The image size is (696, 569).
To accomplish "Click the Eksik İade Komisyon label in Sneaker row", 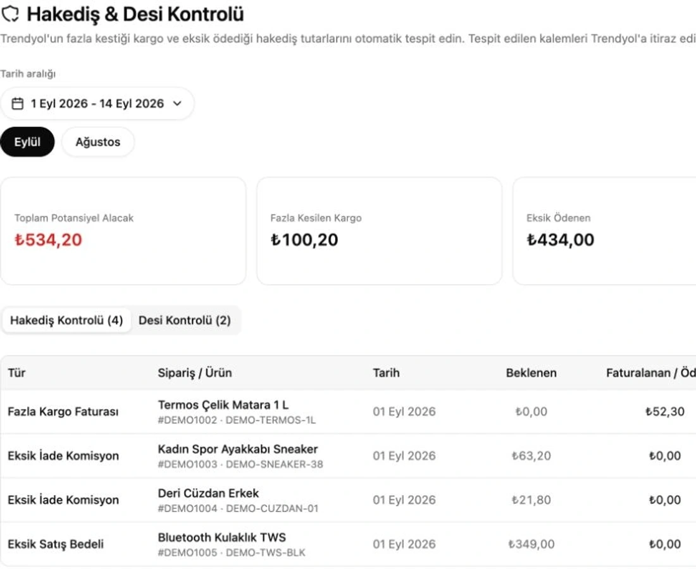I will pos(63,456).
